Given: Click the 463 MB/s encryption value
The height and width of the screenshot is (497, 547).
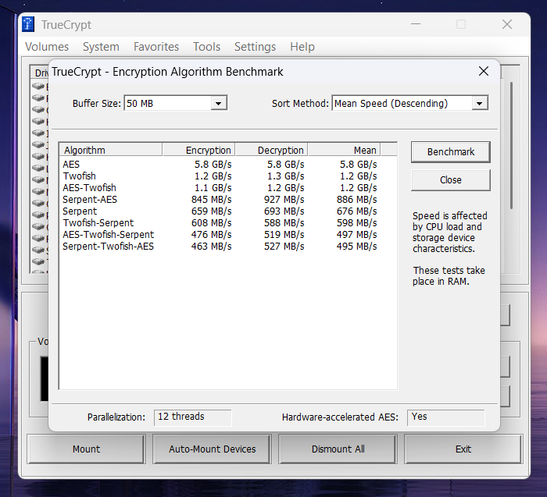Looking at the screenshot, I should point(212,247).
